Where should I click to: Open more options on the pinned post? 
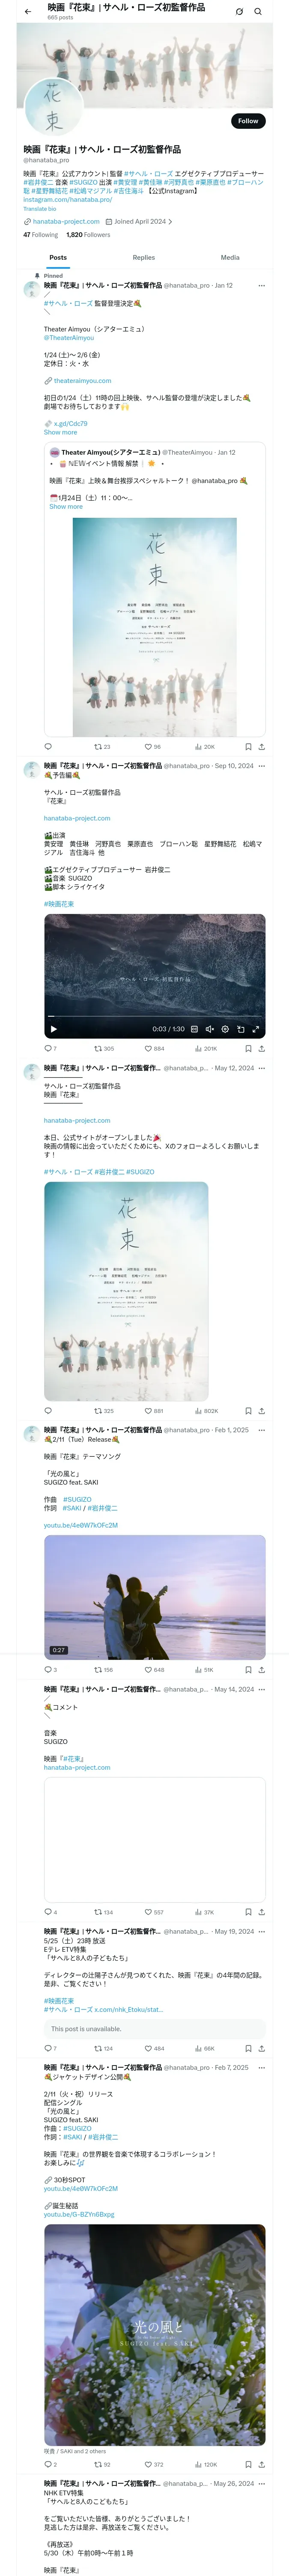262,286
